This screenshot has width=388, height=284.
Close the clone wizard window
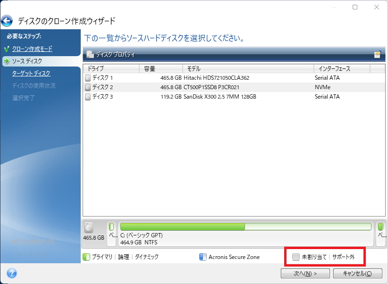377,7
